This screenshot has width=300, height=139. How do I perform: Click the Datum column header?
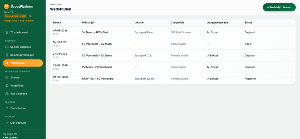point(57,22)
